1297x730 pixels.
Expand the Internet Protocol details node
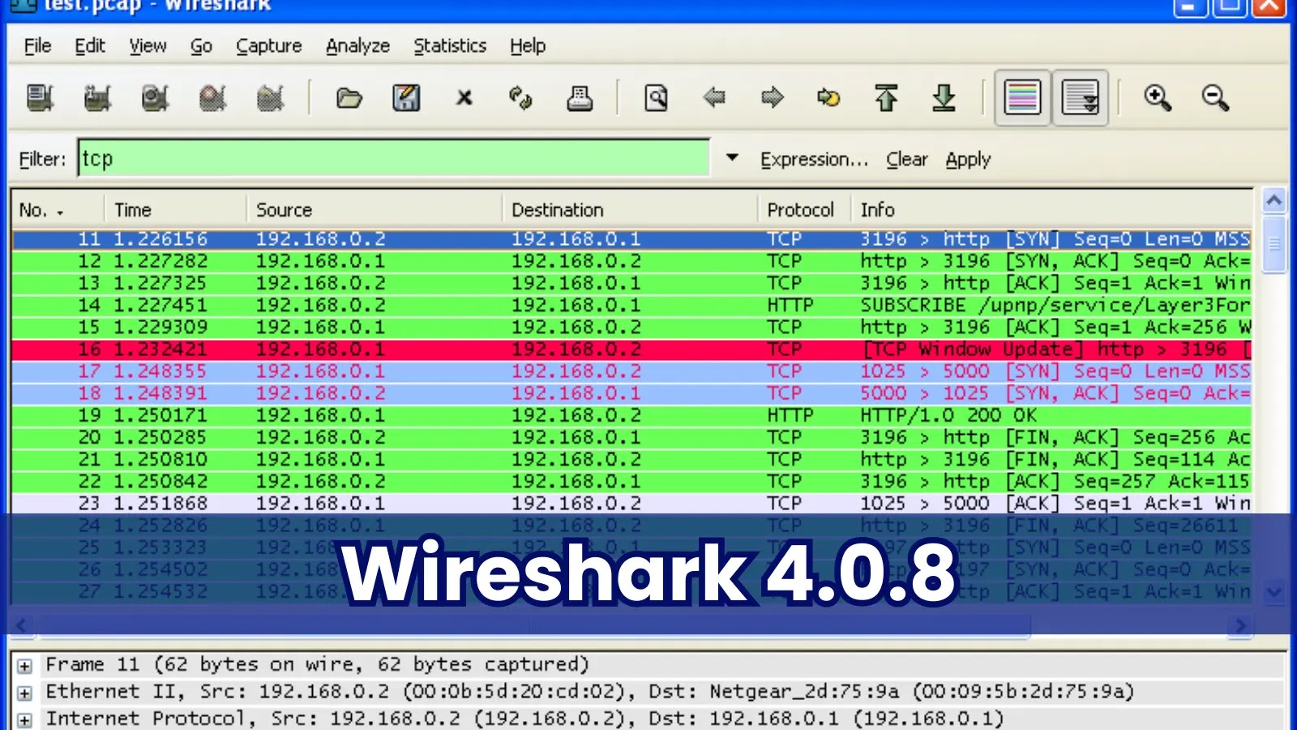tap(25, 719)
